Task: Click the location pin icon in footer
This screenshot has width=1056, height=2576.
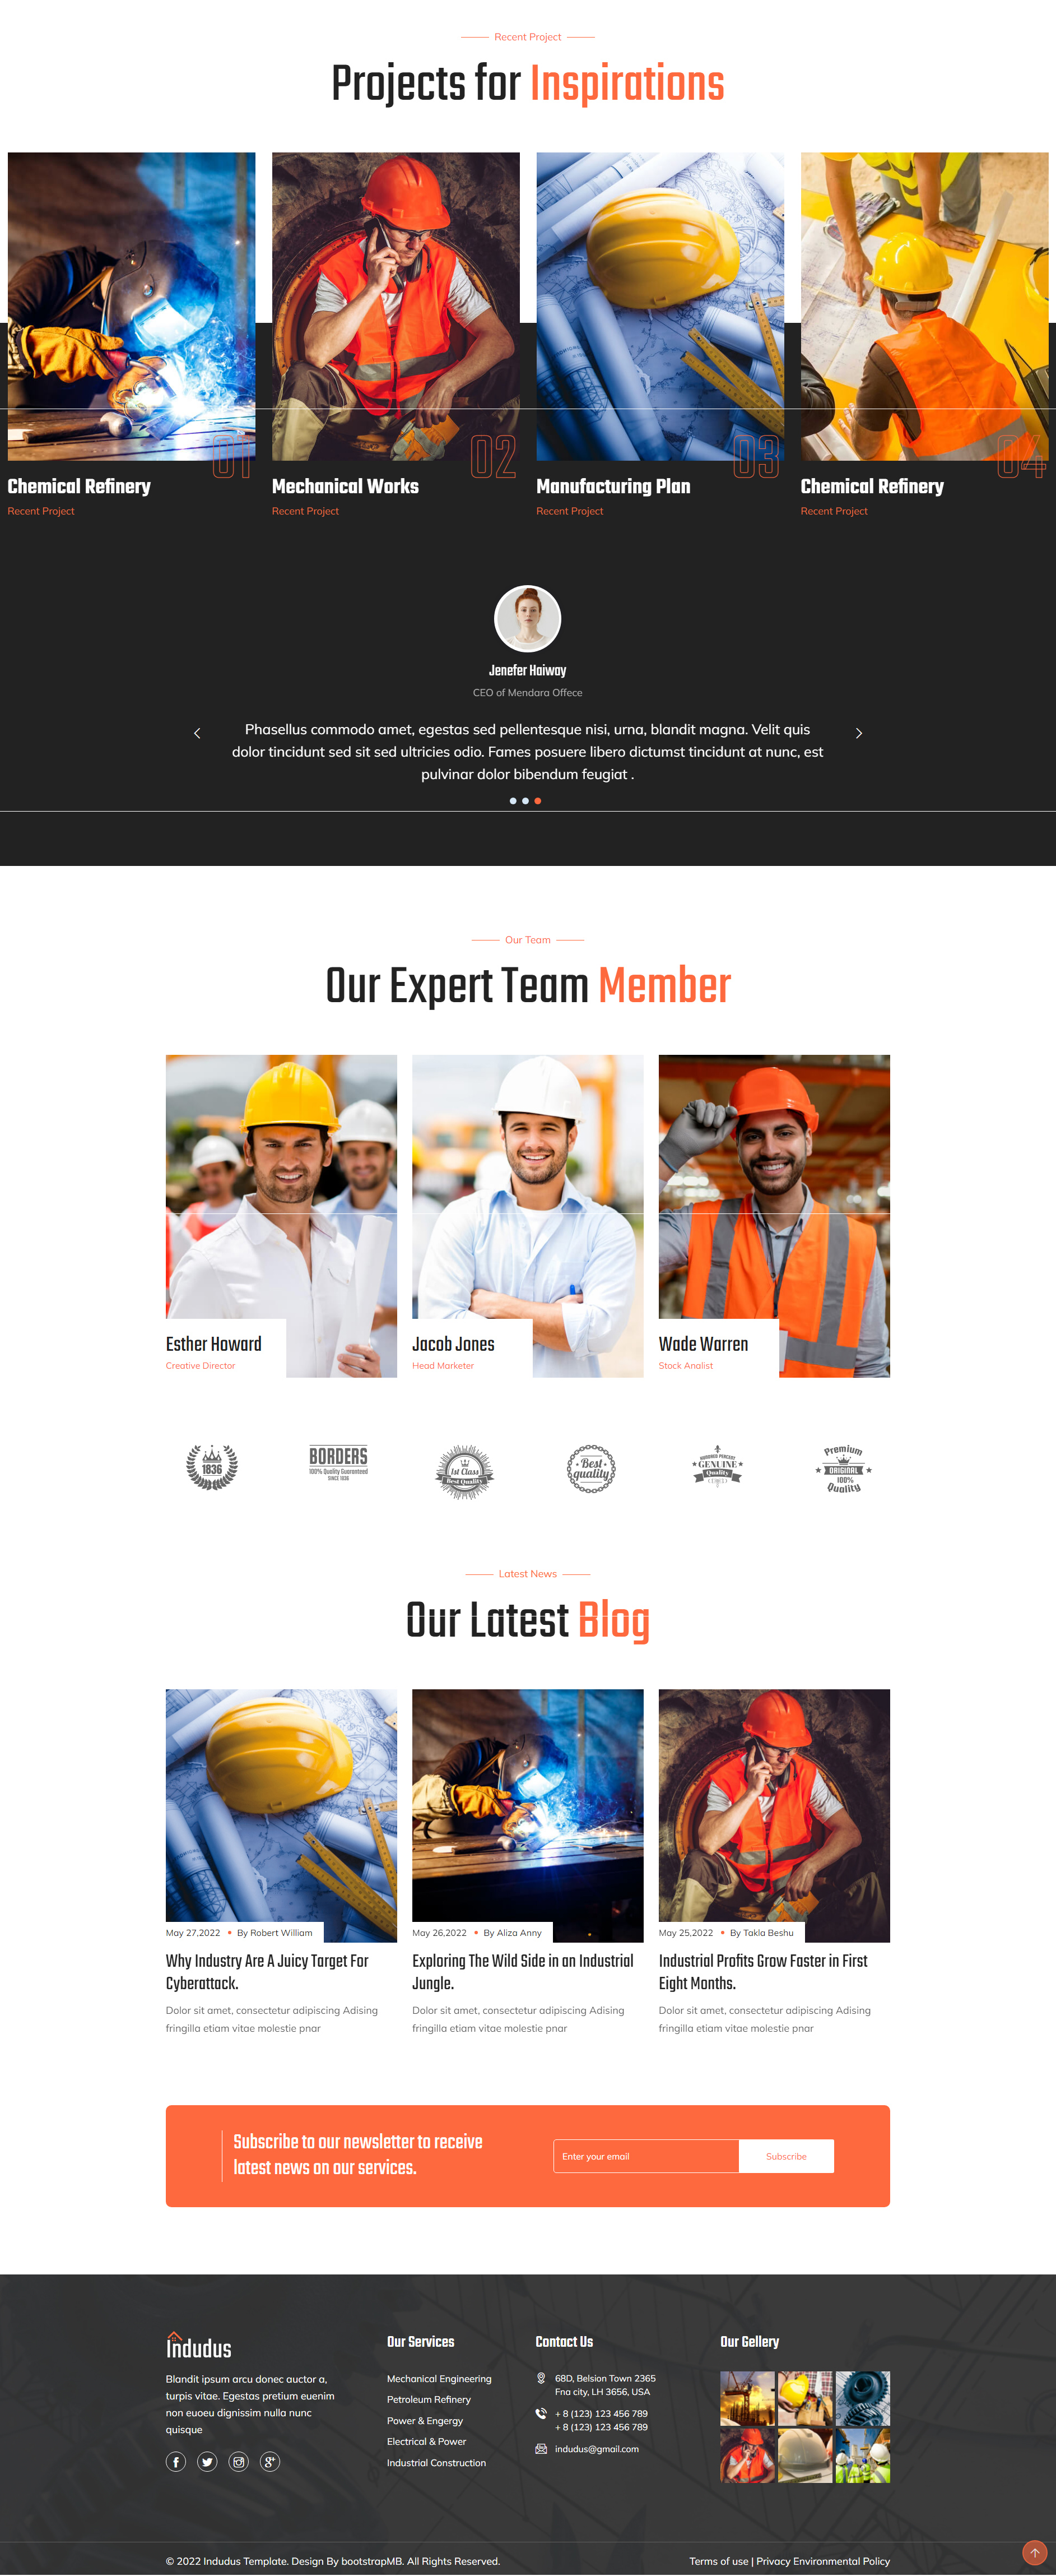Action: click(x=542, y=2378)
